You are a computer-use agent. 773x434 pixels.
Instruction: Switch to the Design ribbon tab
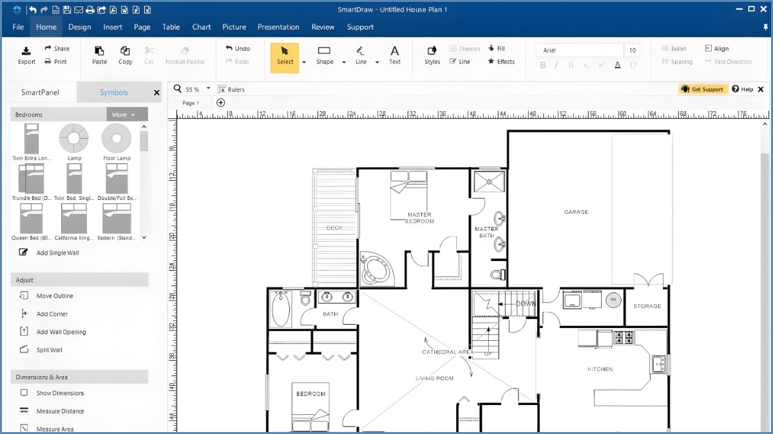(80, 27)
